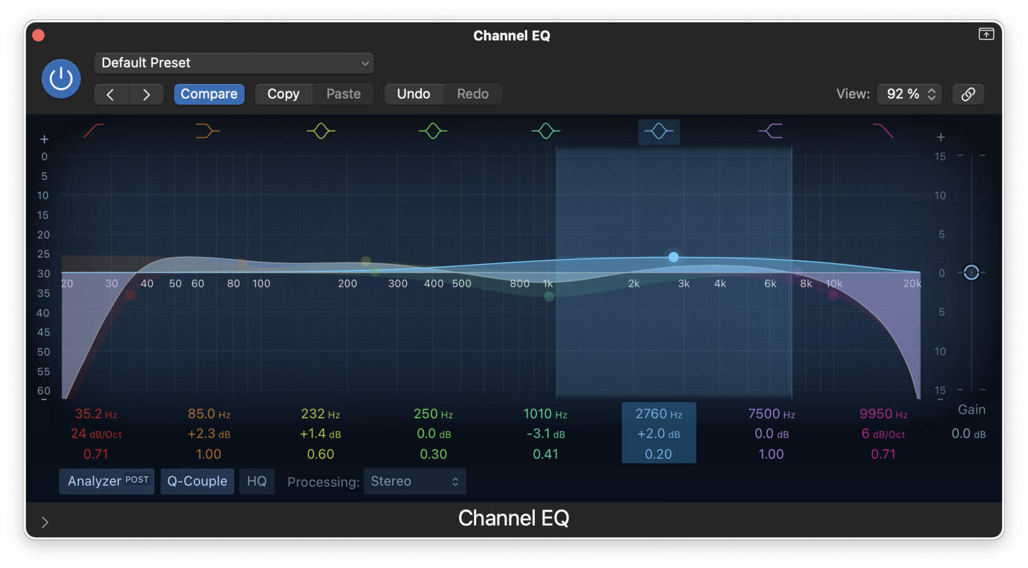The height and width of the screenshot is (568, 1028).
Task: Select the 35.2 Hz frequency value
Action: pos(96,414)
